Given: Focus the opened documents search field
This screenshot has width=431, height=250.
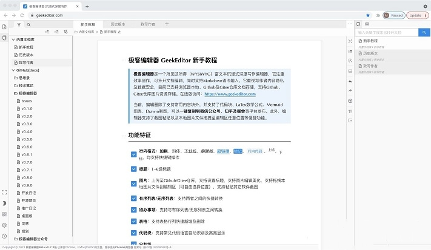Looking at the screenshot, I should [387, 32].
